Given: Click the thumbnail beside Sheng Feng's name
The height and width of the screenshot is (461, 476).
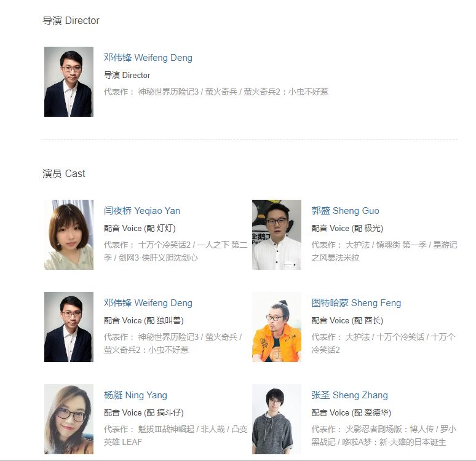Looking at the screenshot, I should 277,327.
